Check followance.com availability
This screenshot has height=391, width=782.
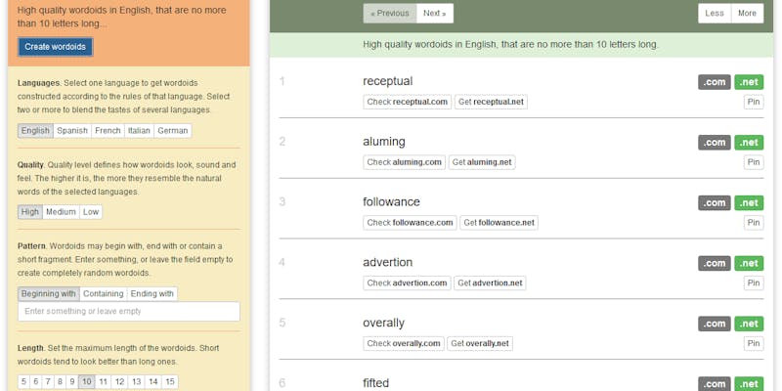pyautogui.click(x=410, y=223)
